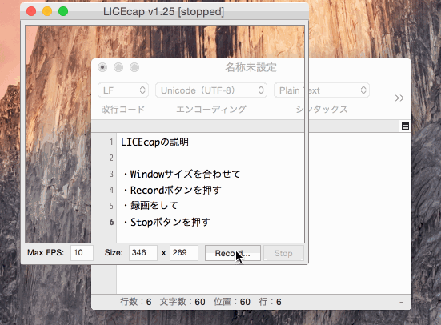Click the text editor window's minimize button
The width and height of the screenshot is (441, 325).
(x=118, y=67)
